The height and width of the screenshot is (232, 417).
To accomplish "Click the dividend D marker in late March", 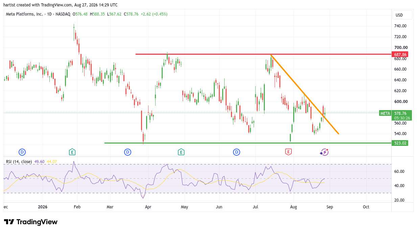I will [128, 152].
